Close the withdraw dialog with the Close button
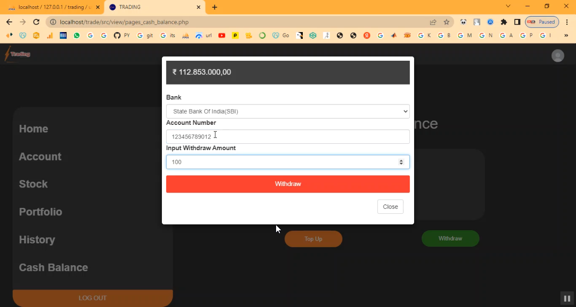Image resolution: width=576 pixels, height=307 pixels. click(x=390, y=206)
